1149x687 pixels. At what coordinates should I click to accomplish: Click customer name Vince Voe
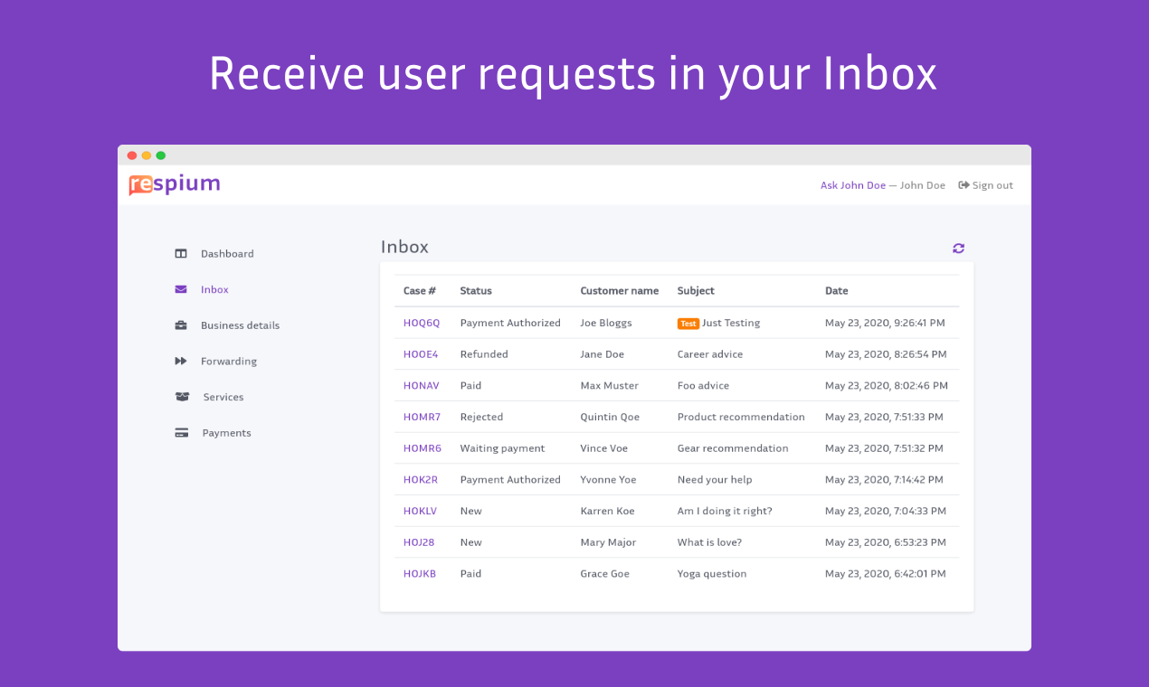click(x=605, y=448)
